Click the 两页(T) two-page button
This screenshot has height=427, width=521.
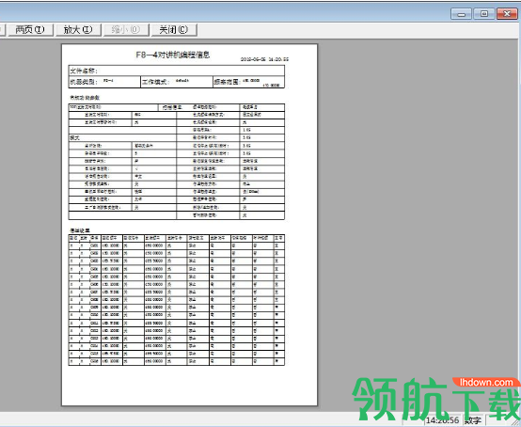30,30
